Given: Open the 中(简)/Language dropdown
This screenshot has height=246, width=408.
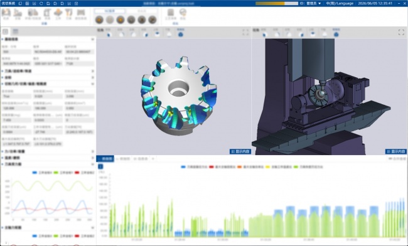Looking at the screenshot, I should [x=340, y=3].
